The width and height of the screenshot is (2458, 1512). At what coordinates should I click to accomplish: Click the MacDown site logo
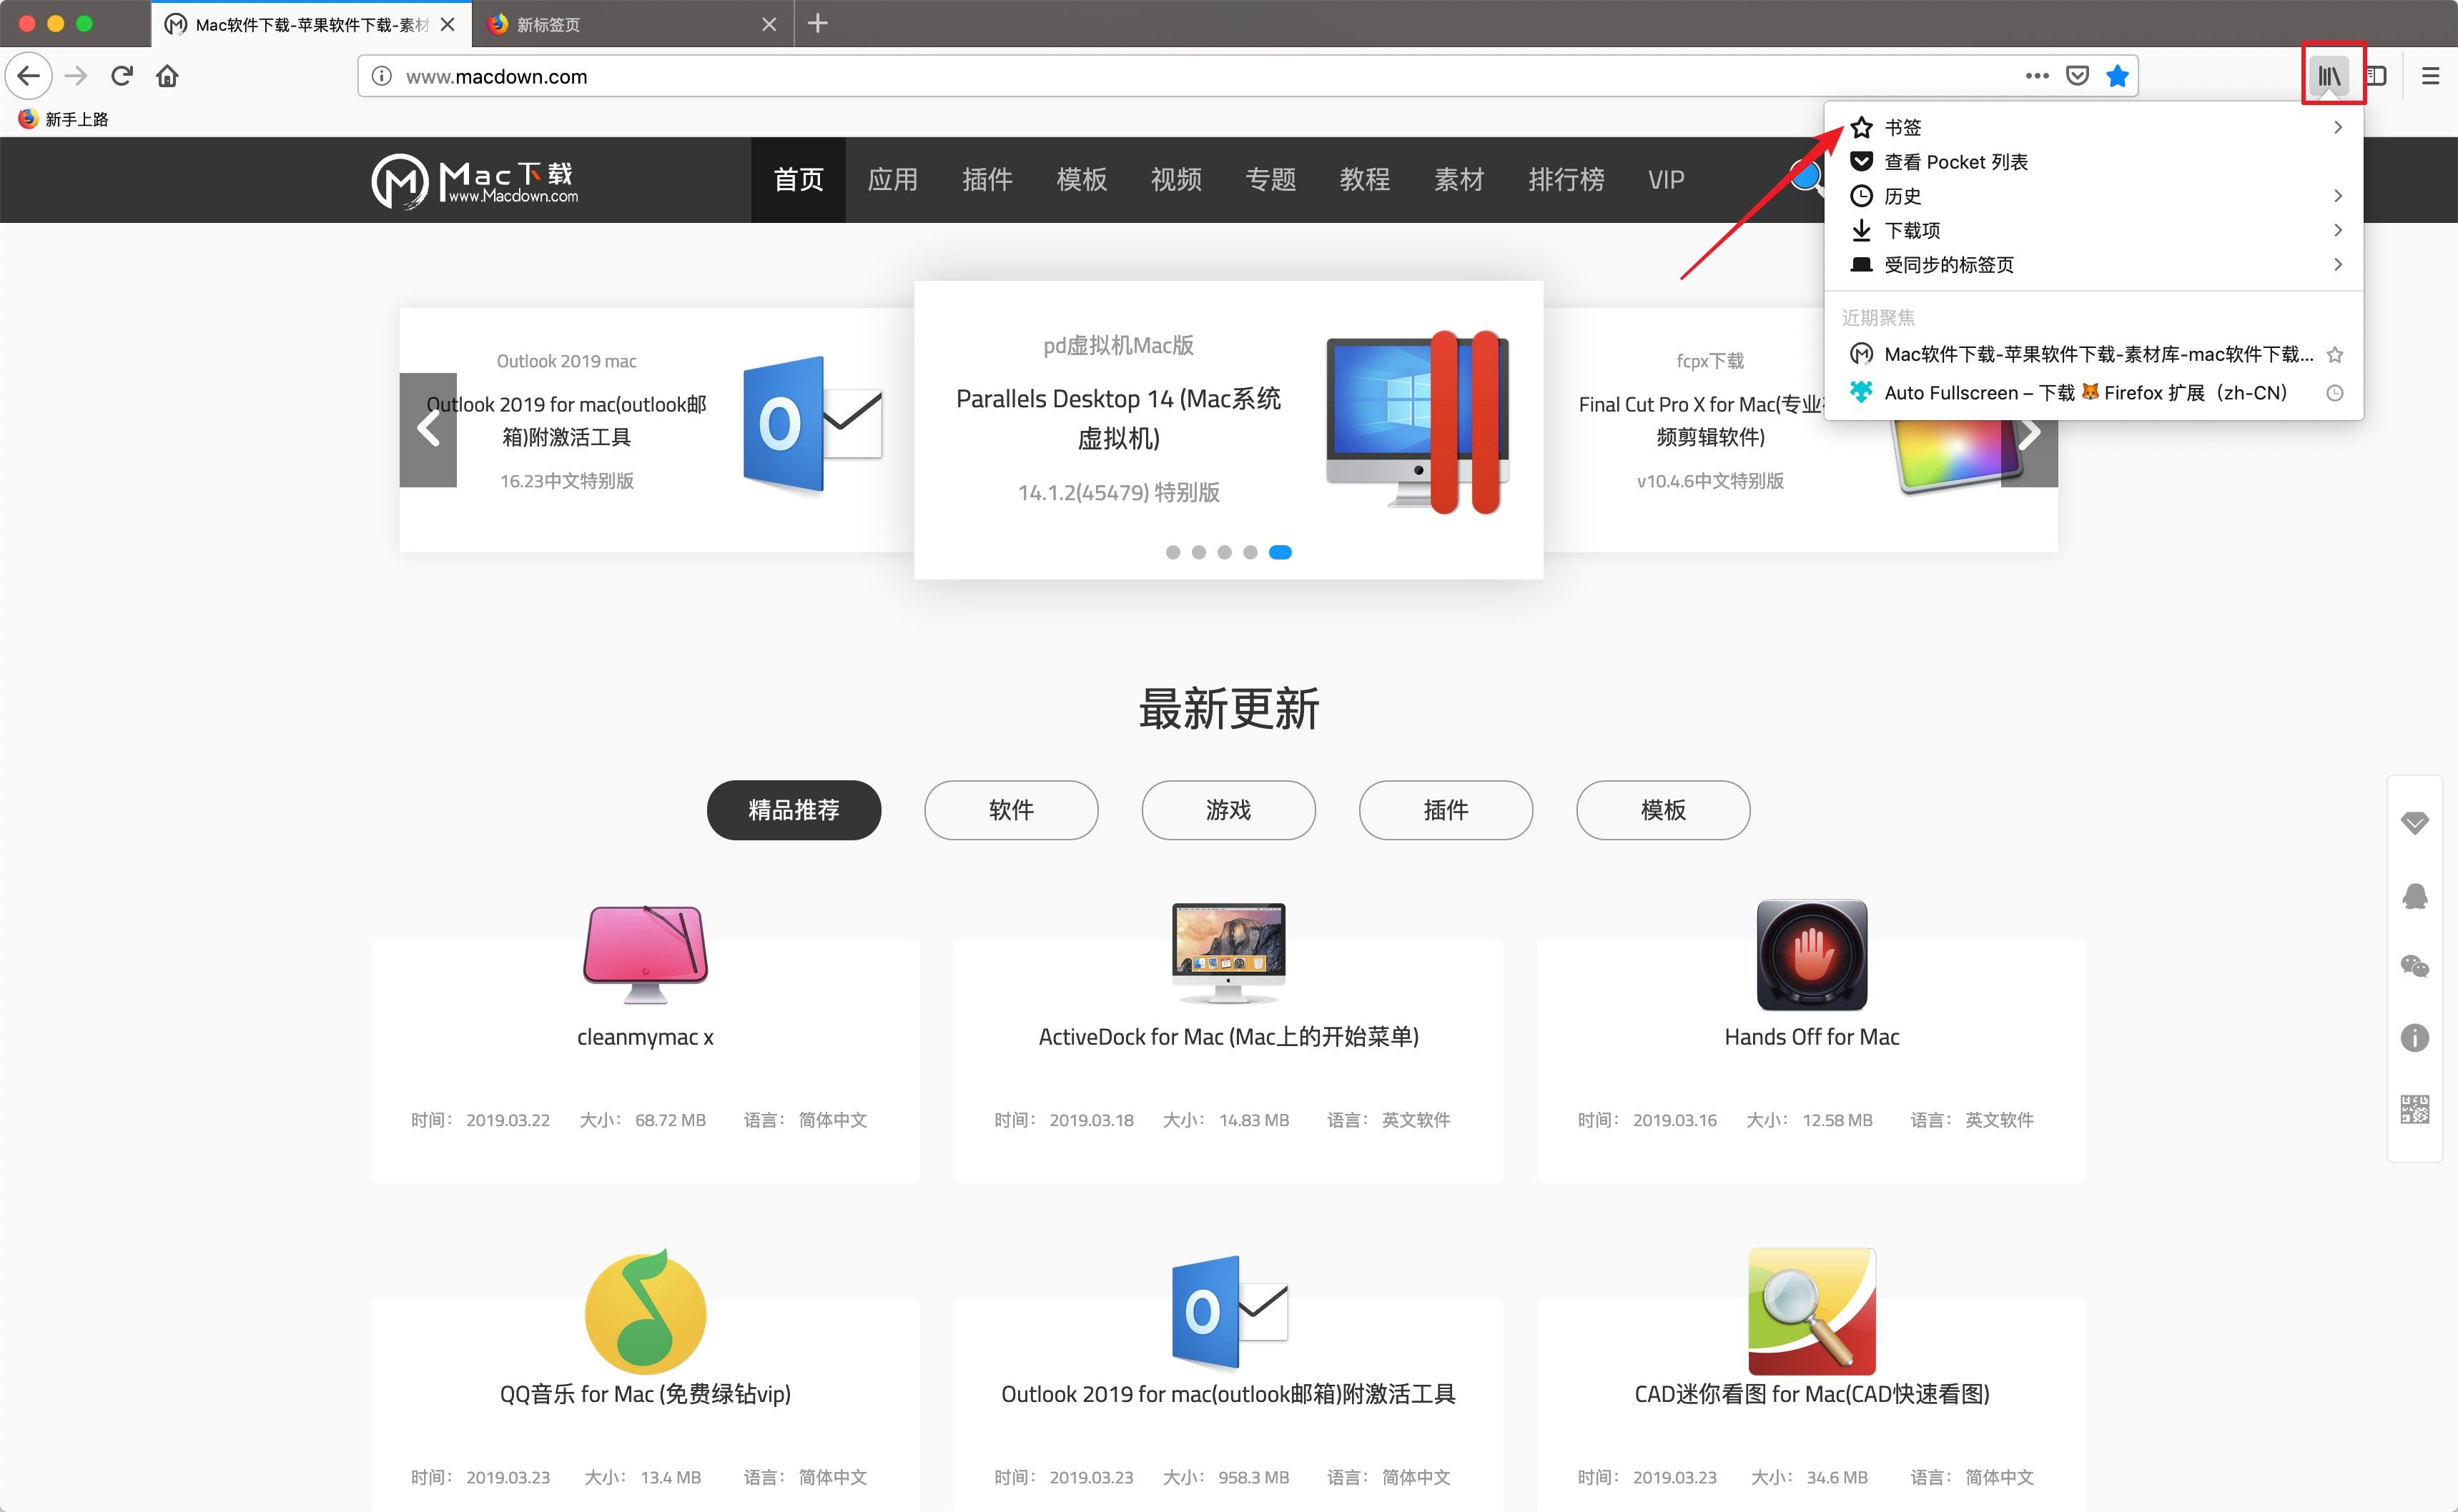coord(474,181)
